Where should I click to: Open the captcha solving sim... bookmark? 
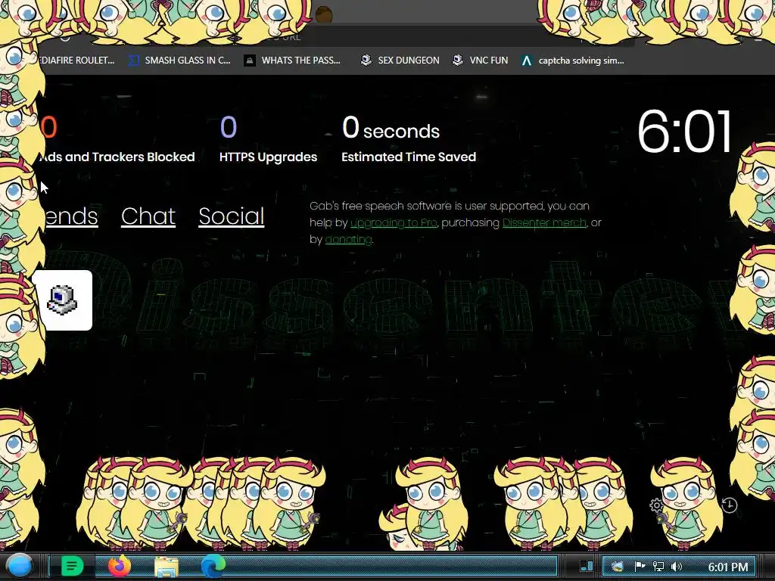click(572, 61)
